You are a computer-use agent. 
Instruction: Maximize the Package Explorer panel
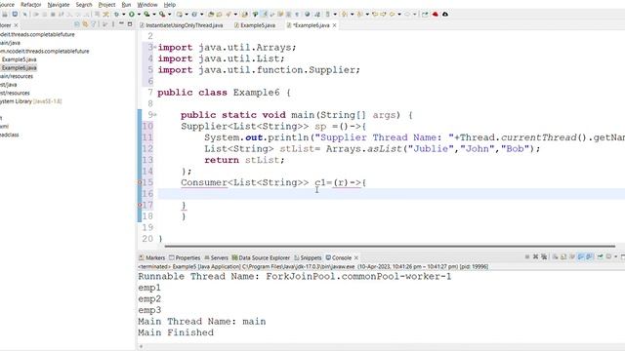coord(130,23)
